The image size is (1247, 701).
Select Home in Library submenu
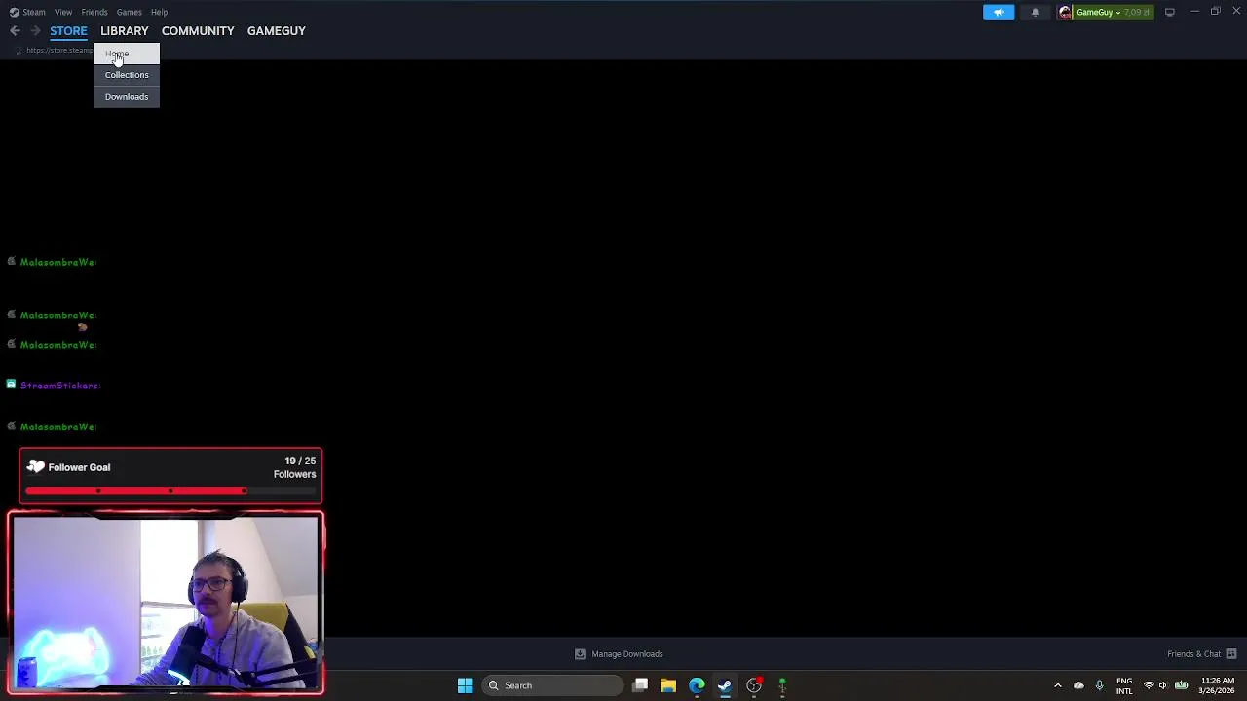[x=127, y=54]
